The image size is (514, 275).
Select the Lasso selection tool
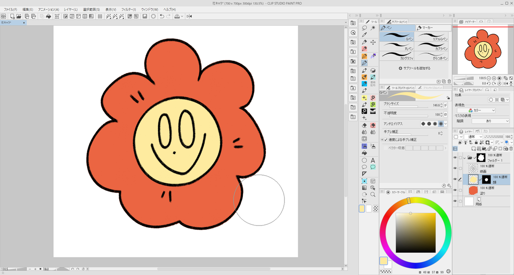click(364, 28)
